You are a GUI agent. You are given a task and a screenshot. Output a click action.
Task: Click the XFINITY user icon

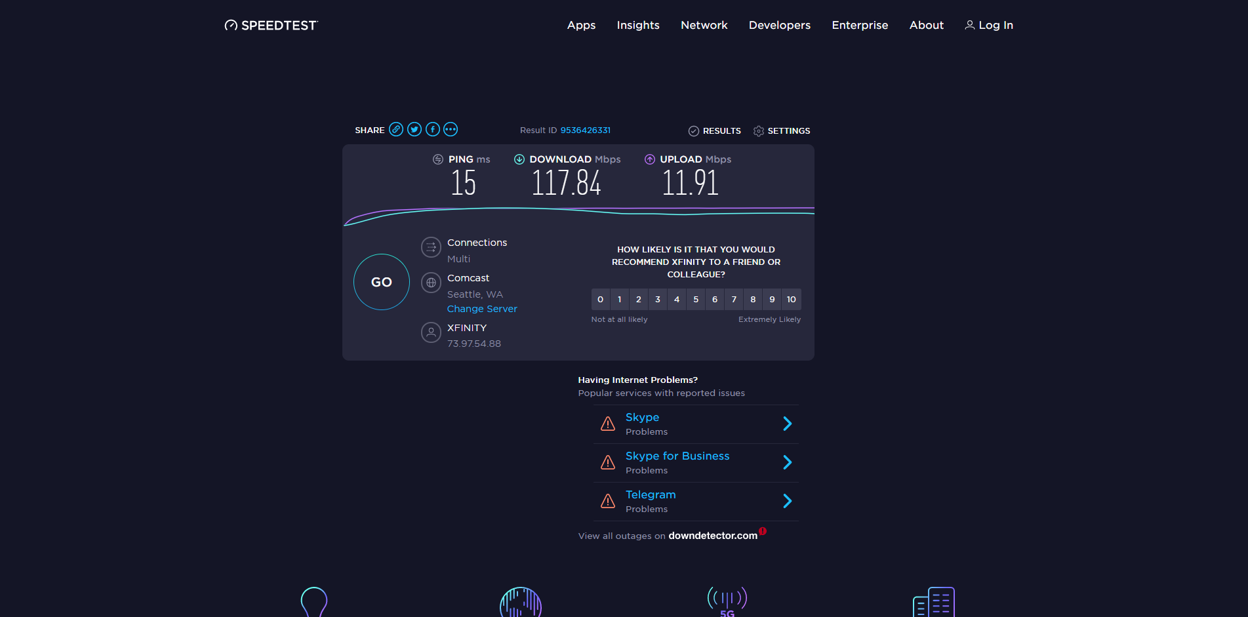click(x=431, y=332)
